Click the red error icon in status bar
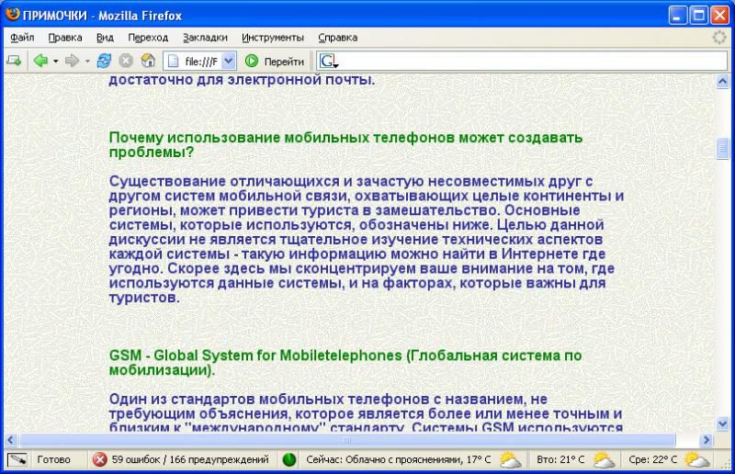Screen dimensions: 735x474 99,459
